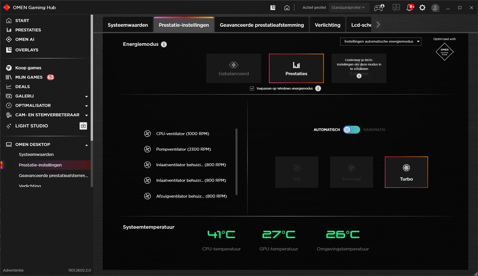Select the Turbo fan mode
The height and width of the screenshot is (276, 478).
point(406,172)
